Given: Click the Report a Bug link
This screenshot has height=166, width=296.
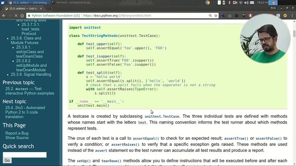Looking at the screenshot, I should pyautogui.click(x=17, y=133).
